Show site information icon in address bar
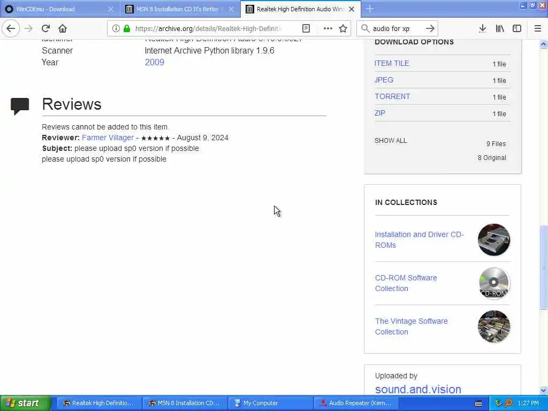Image resolution: width=548 pixels, height=411 pixels. 116,29
